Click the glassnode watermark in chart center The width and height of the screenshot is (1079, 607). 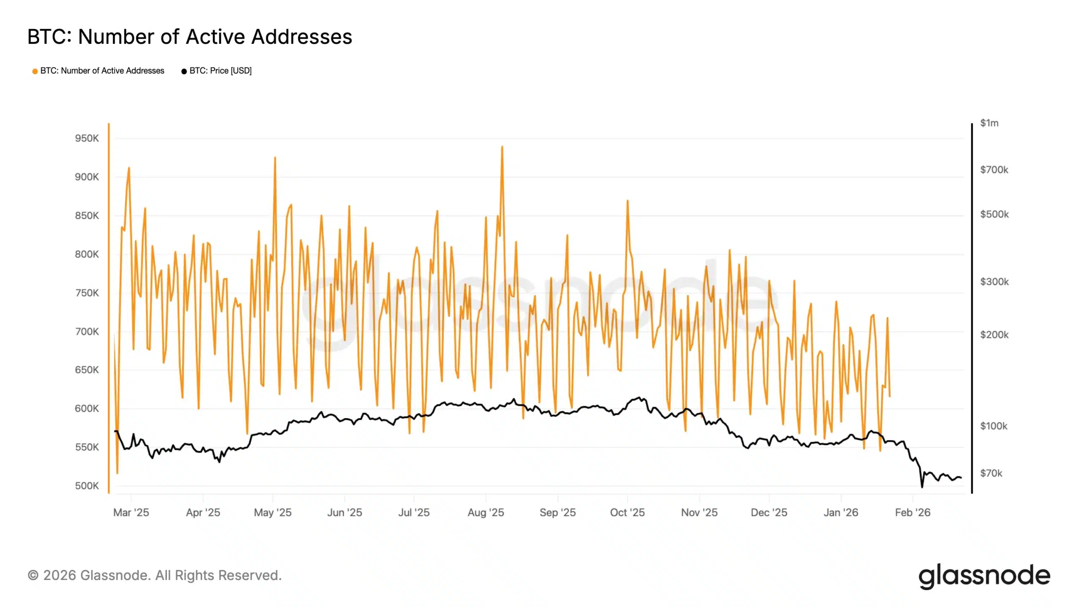(x=539, y=303)
